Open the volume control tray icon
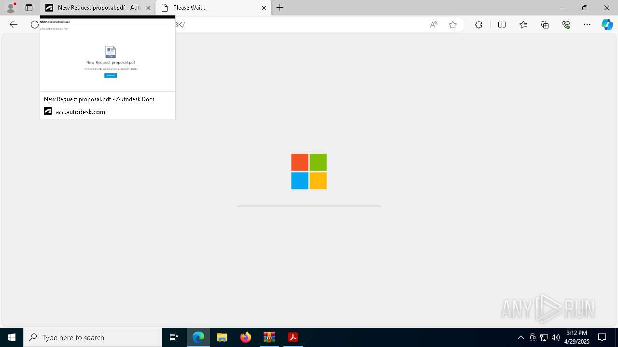Screen dimensions: 618x347 pyautogui.click(x=556, y=337)
